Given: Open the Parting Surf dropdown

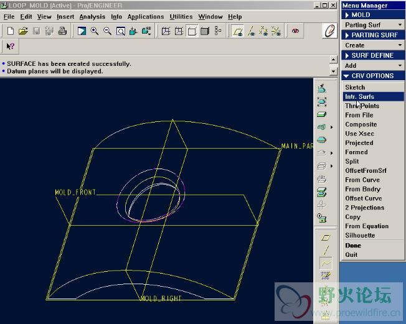Looking at the screenshot, I should tap(372, 25).
